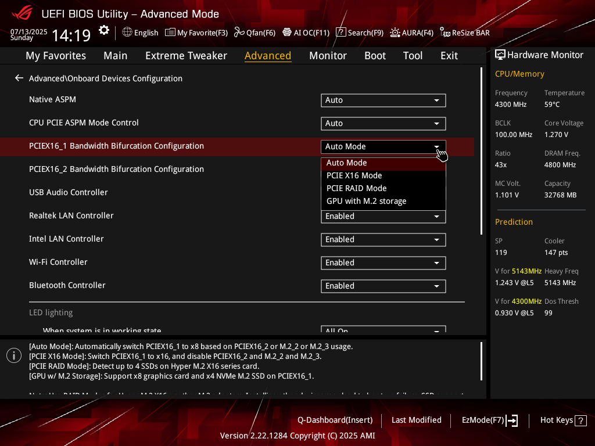The width and height of the screenshot is (595, 446).
Task: Choose Auto Mode from the list
Action: [x=383, y=163]
